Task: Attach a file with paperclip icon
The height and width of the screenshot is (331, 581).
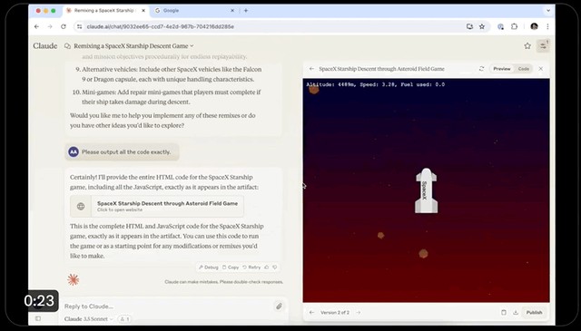Action: [279, 307]
